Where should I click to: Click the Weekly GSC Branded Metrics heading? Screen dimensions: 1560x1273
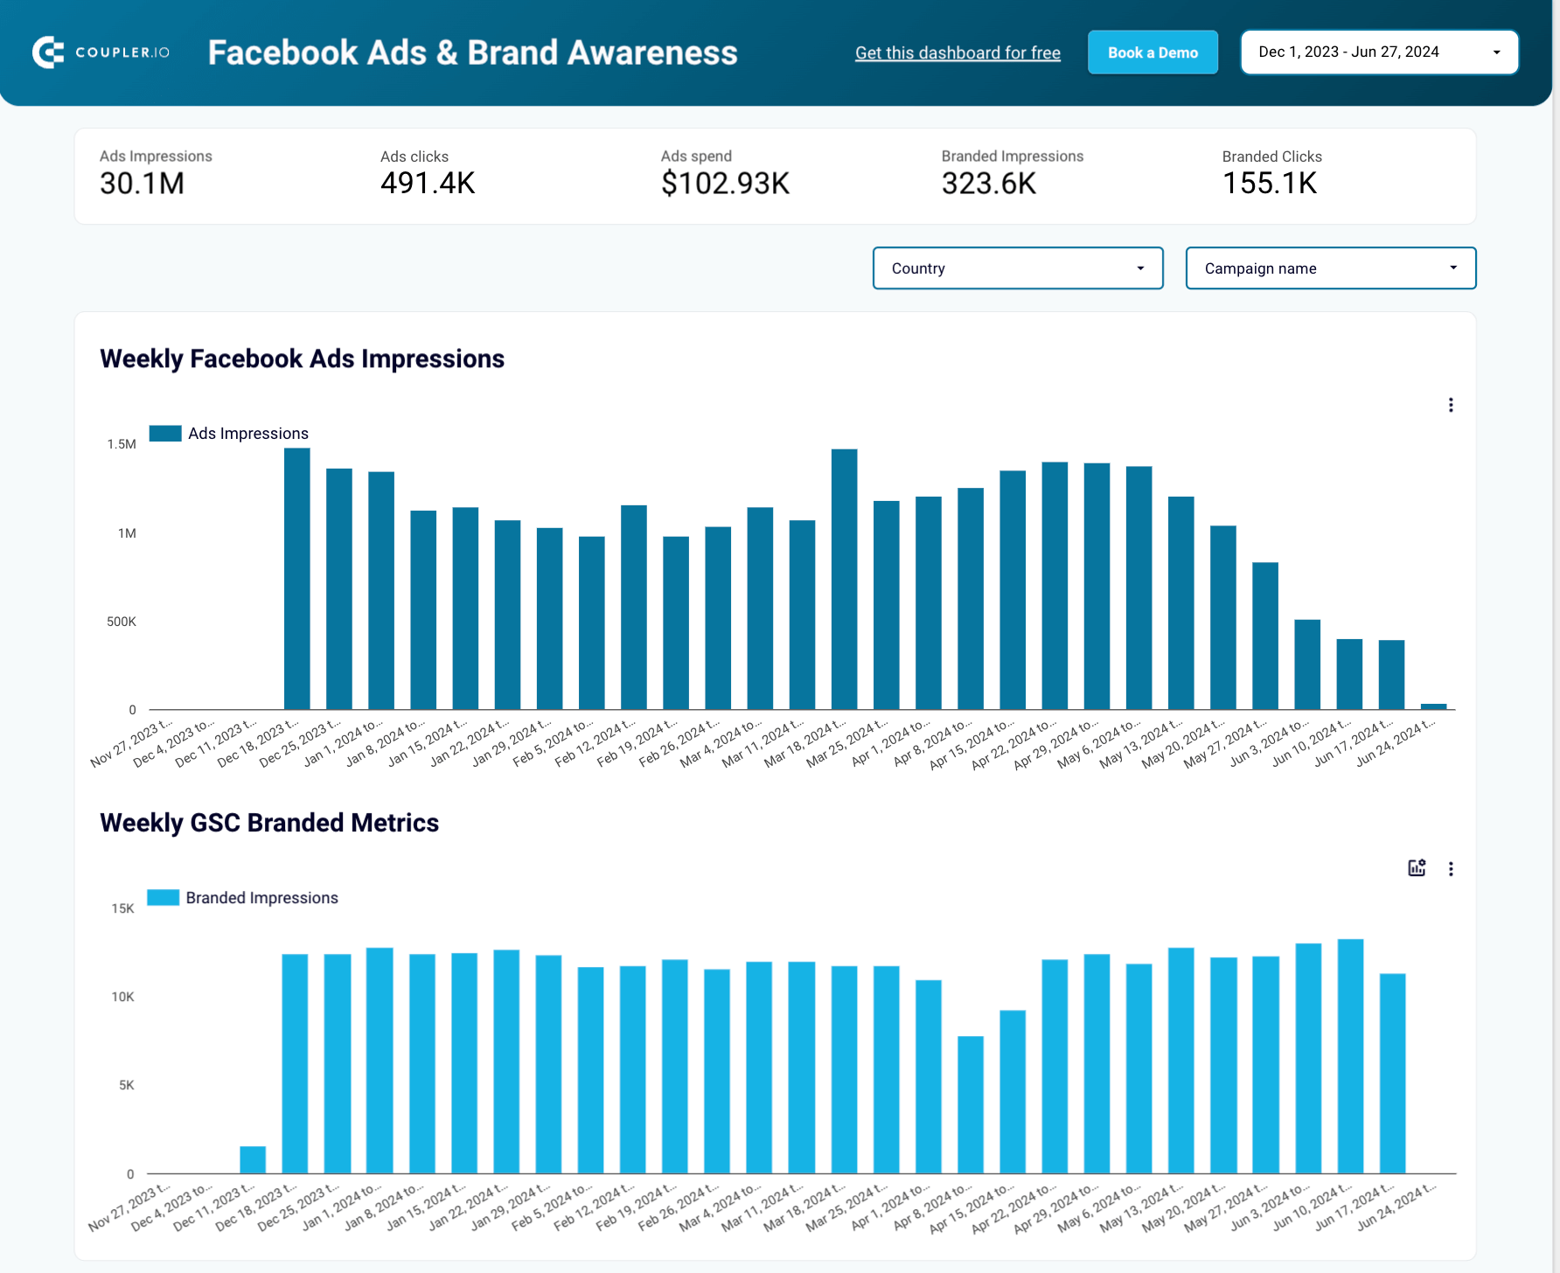[269, 824]
